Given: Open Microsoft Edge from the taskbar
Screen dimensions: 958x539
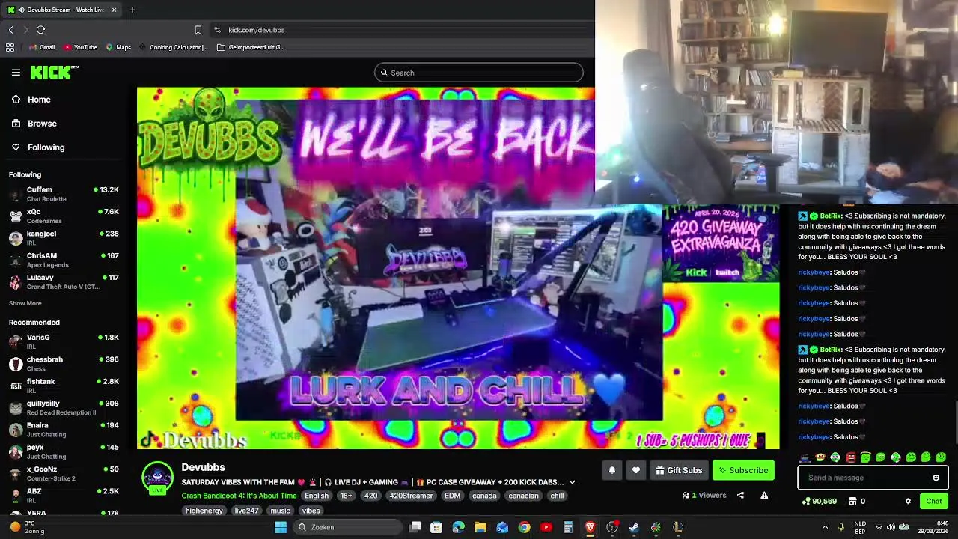Looking at the screenshot, I should (458, 527).
